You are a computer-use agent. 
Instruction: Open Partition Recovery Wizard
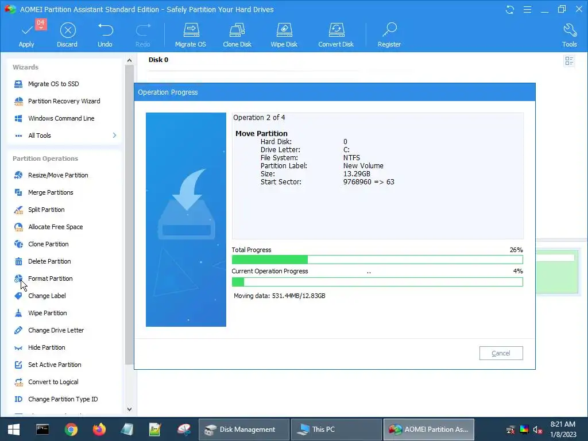pyautogui.click(x=64, y=101)
